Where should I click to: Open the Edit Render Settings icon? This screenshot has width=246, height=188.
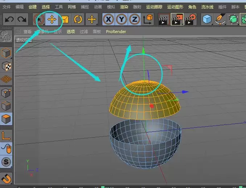click(190, 19)
